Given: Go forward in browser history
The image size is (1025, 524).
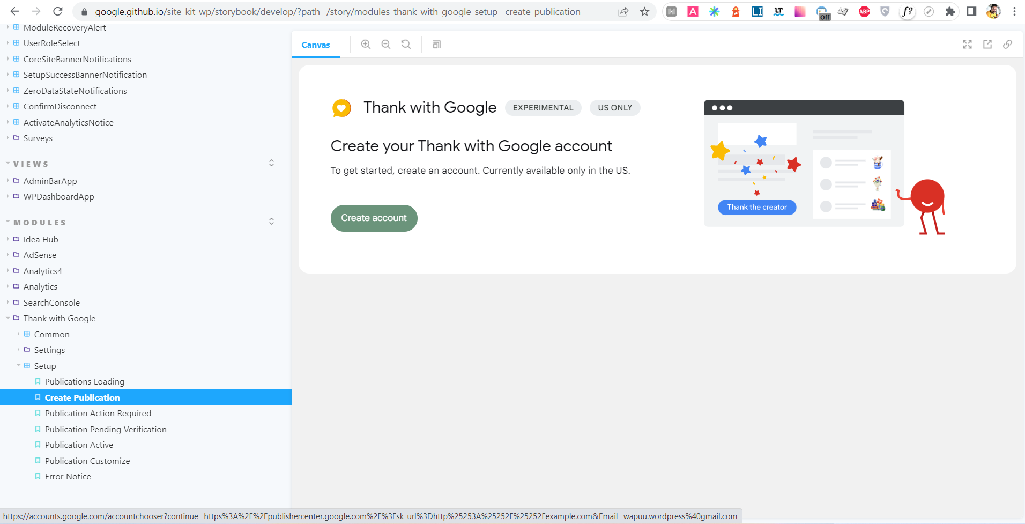Looking at the screenshot, I should pos(36,11).
